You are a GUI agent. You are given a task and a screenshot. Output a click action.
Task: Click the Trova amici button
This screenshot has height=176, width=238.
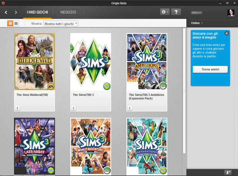[210, 69]
